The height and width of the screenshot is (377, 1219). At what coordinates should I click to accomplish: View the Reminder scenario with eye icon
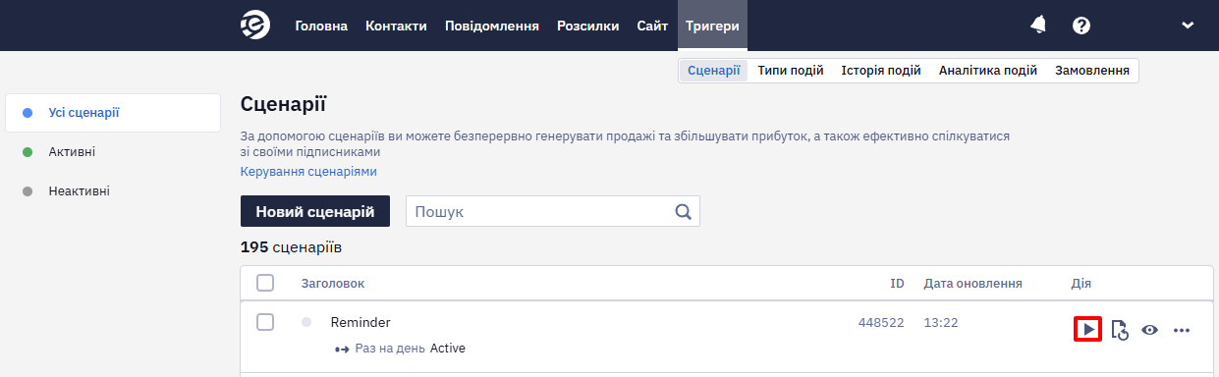click(x=1149, y=330)
